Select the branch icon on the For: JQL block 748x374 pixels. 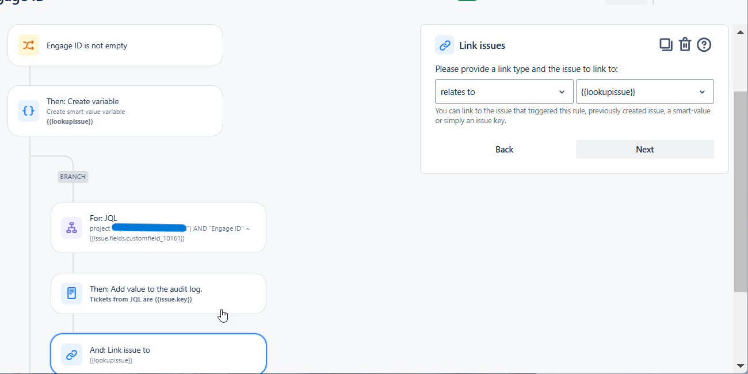click(x=71, y=227)
